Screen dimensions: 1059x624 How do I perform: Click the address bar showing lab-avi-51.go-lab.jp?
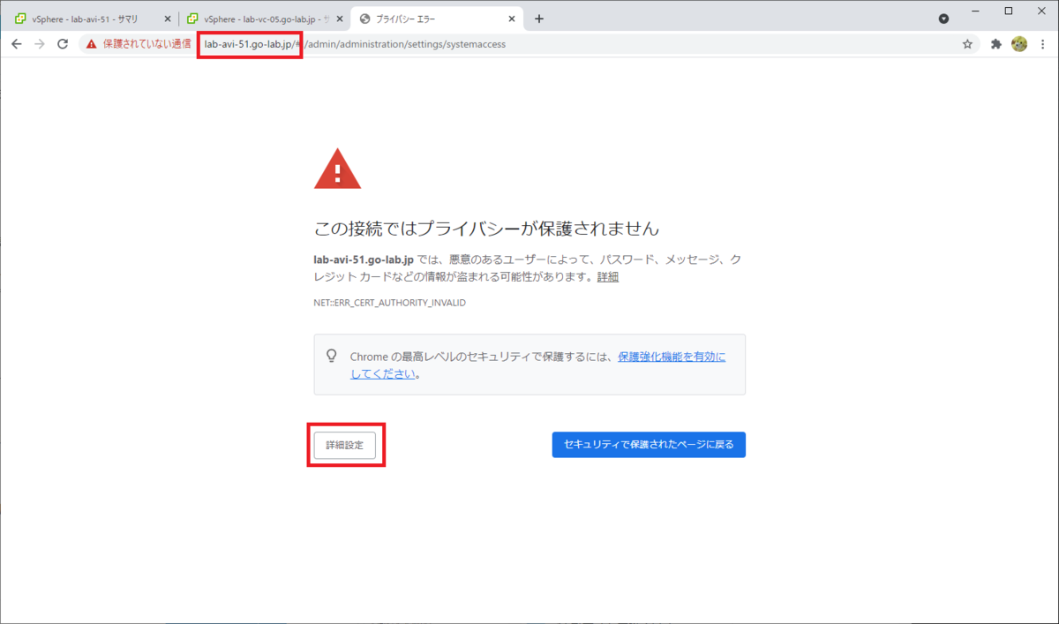(x=250, y=43)
